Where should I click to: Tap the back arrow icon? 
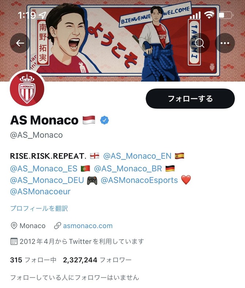[20, 43]
